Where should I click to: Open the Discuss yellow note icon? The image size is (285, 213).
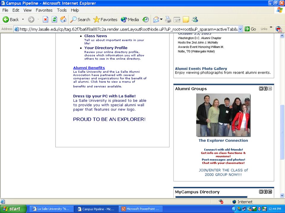click(186, 20)
